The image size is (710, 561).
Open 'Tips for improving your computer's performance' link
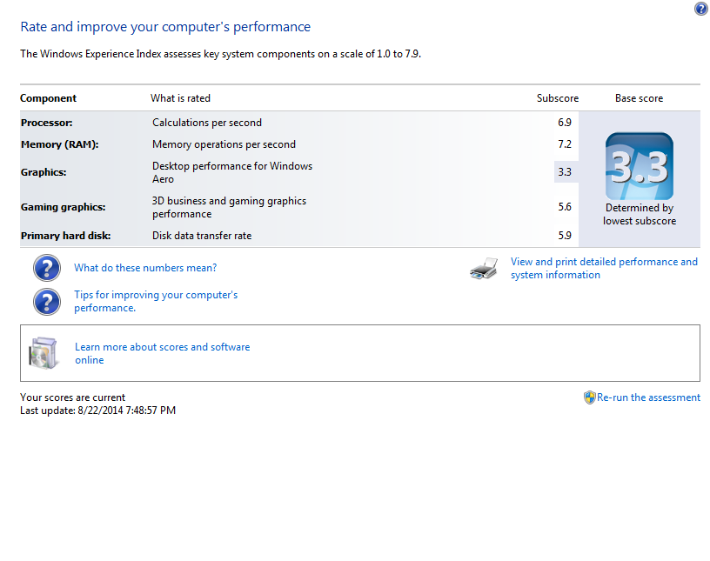coord(156,302)
